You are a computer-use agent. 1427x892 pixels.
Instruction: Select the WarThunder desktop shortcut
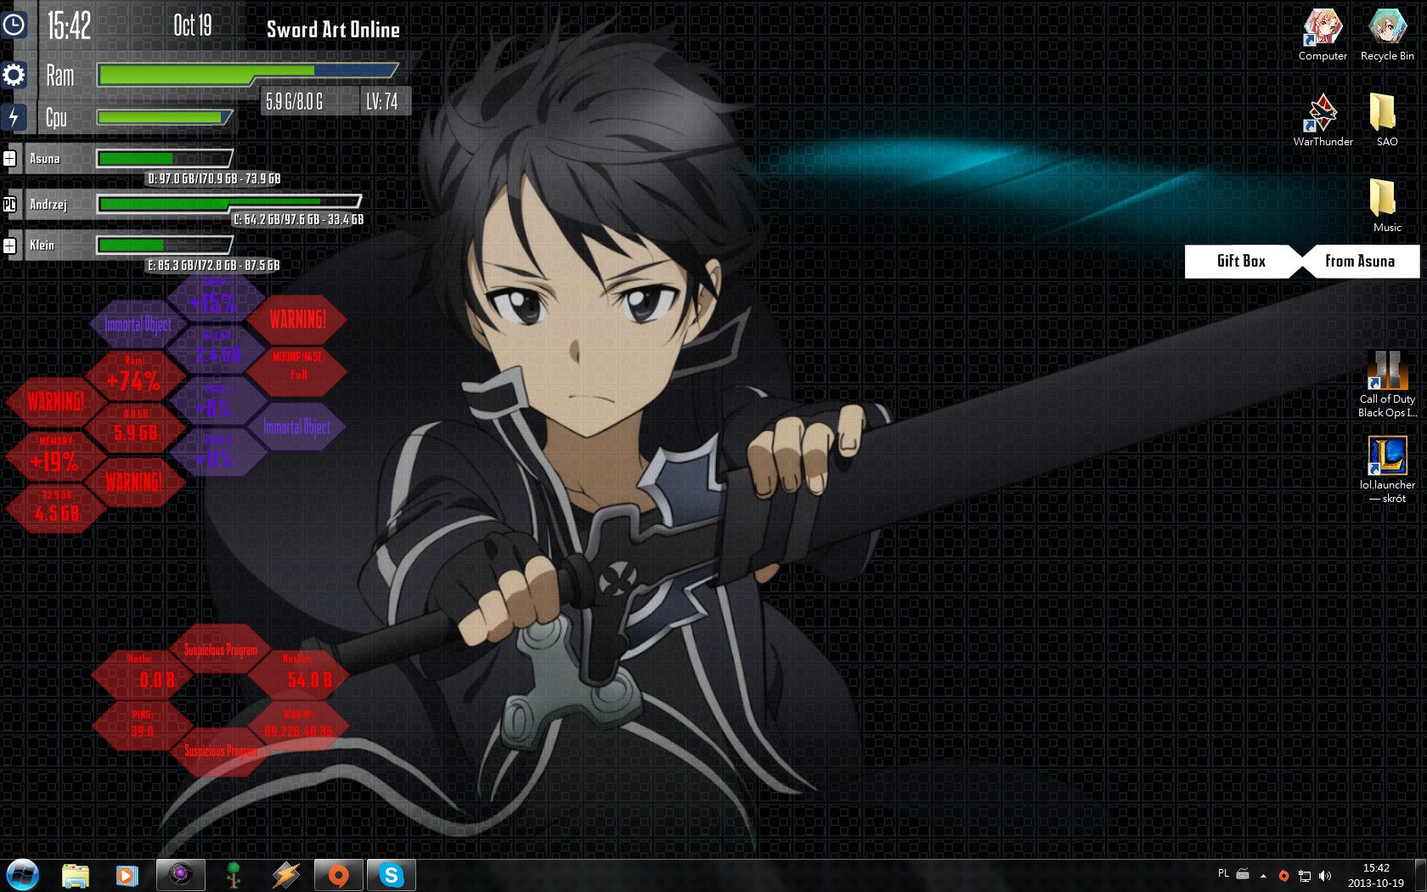pos(1323,121)
